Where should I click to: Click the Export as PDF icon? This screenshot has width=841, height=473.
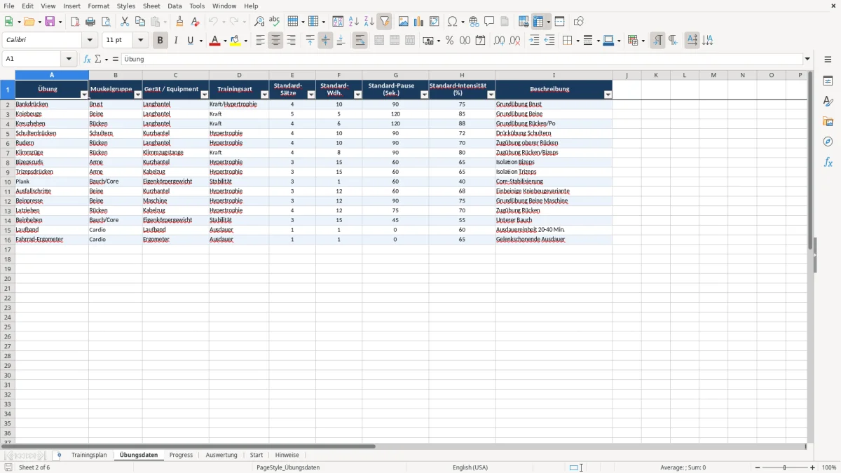[x=75, y=22]
